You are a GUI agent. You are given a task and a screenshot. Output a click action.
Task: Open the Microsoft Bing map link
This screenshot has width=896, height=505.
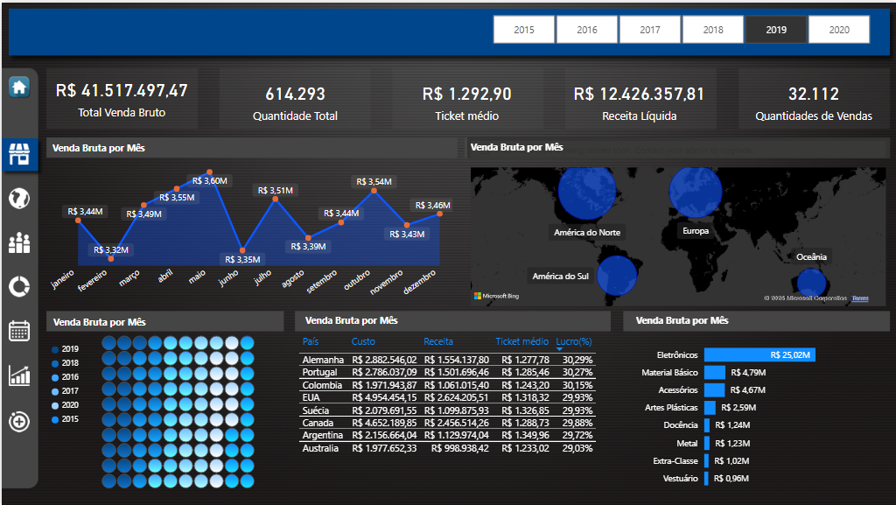(x=496, y=297)
